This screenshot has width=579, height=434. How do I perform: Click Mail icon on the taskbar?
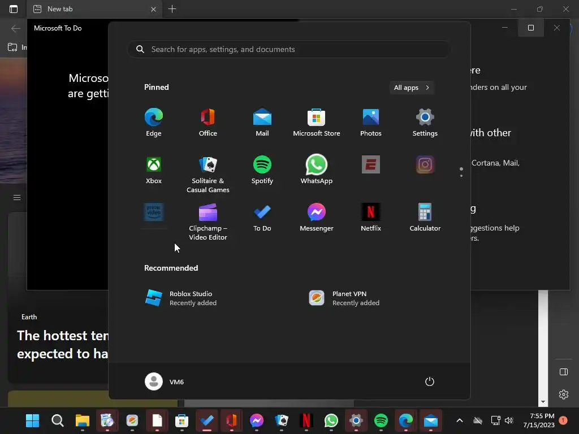[430, 420]
